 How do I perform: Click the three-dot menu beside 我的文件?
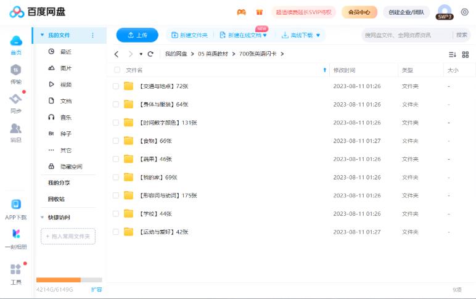(x=92, y=35)
